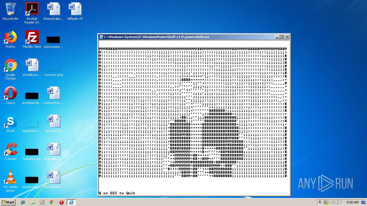Select the defaultof.rtf document icon
This screenshot has width=367, height=206.
53,124
